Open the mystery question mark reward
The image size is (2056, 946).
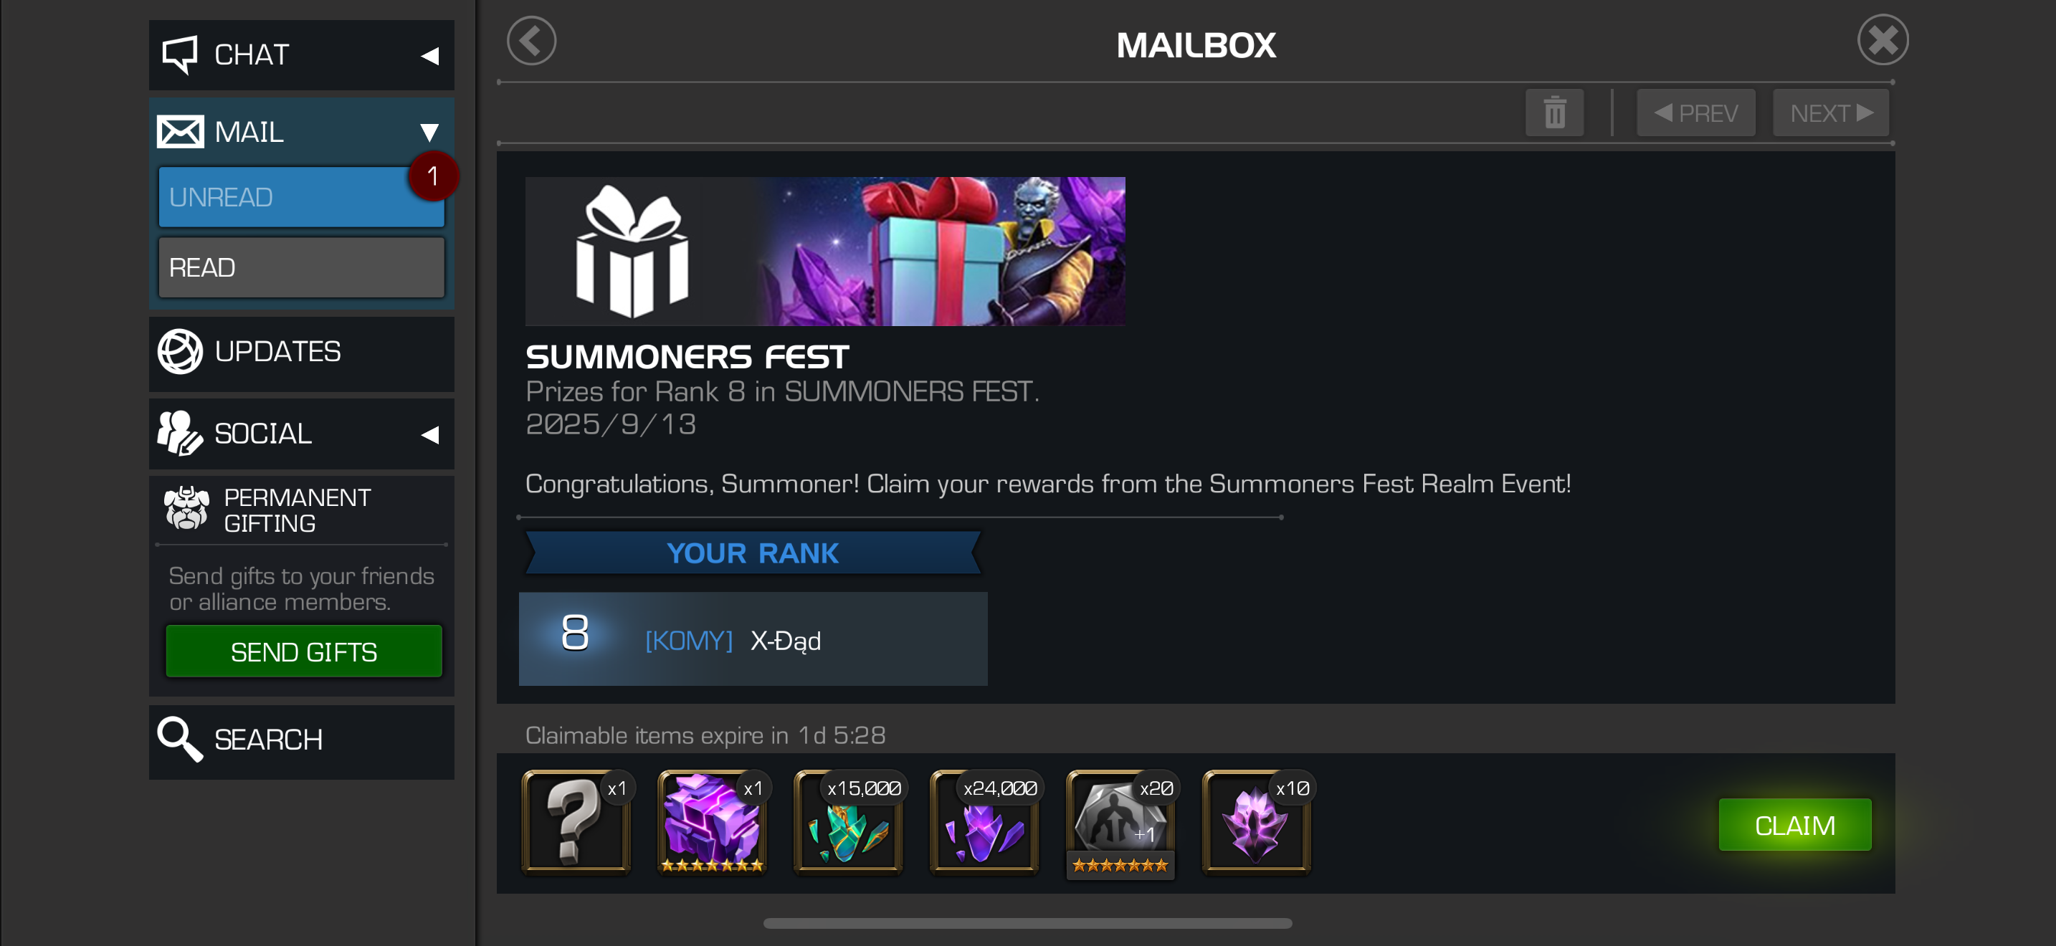576,823
